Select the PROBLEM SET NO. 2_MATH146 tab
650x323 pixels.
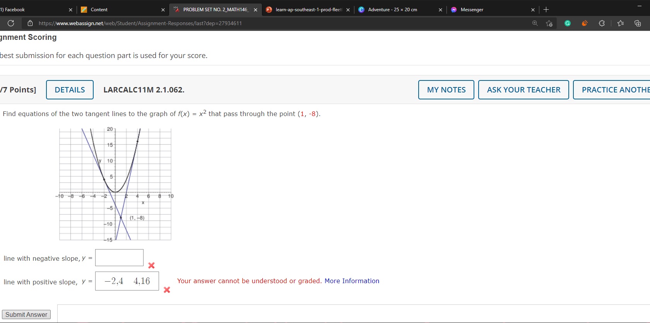click(x=216, y=10)
